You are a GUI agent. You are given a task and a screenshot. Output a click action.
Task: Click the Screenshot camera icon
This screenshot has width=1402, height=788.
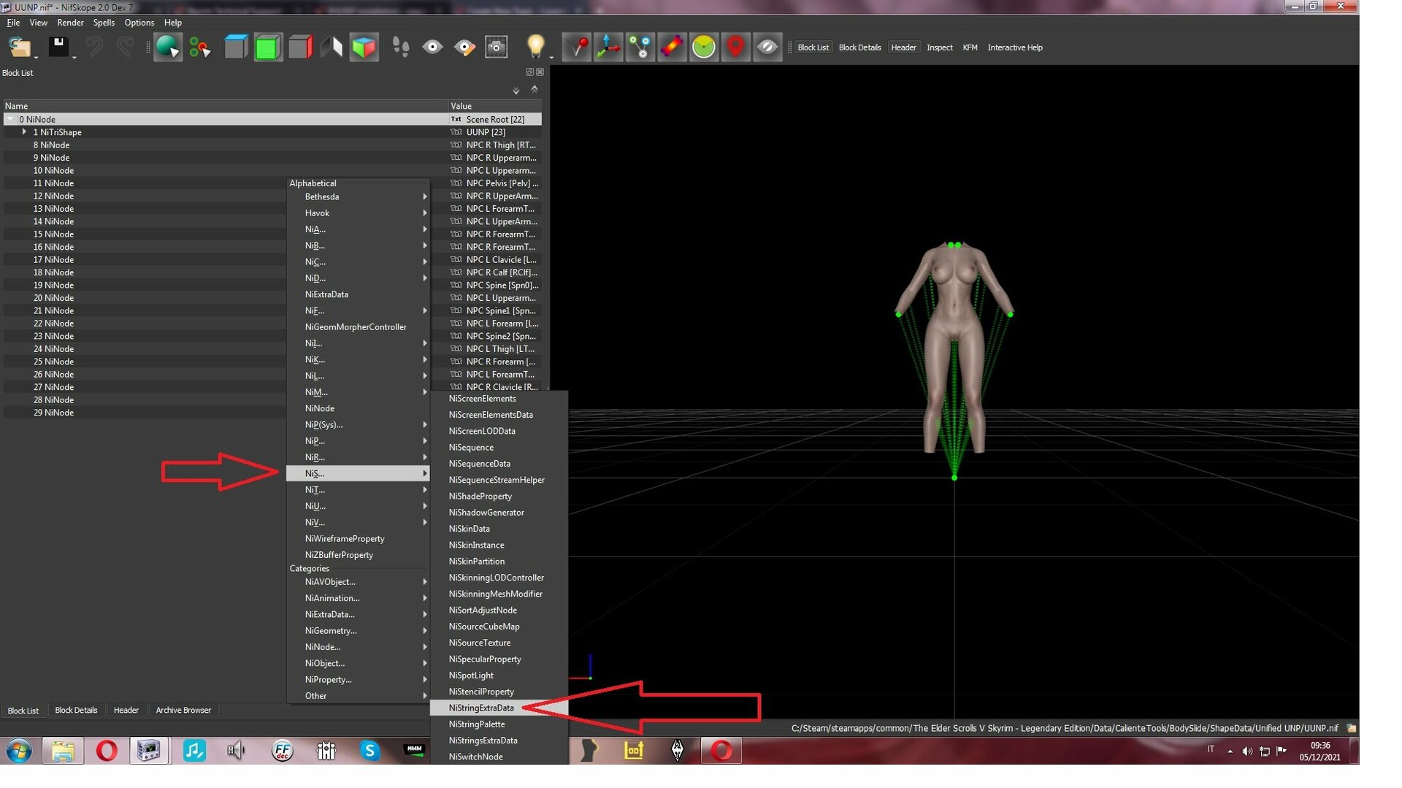[x=497, y=47]
